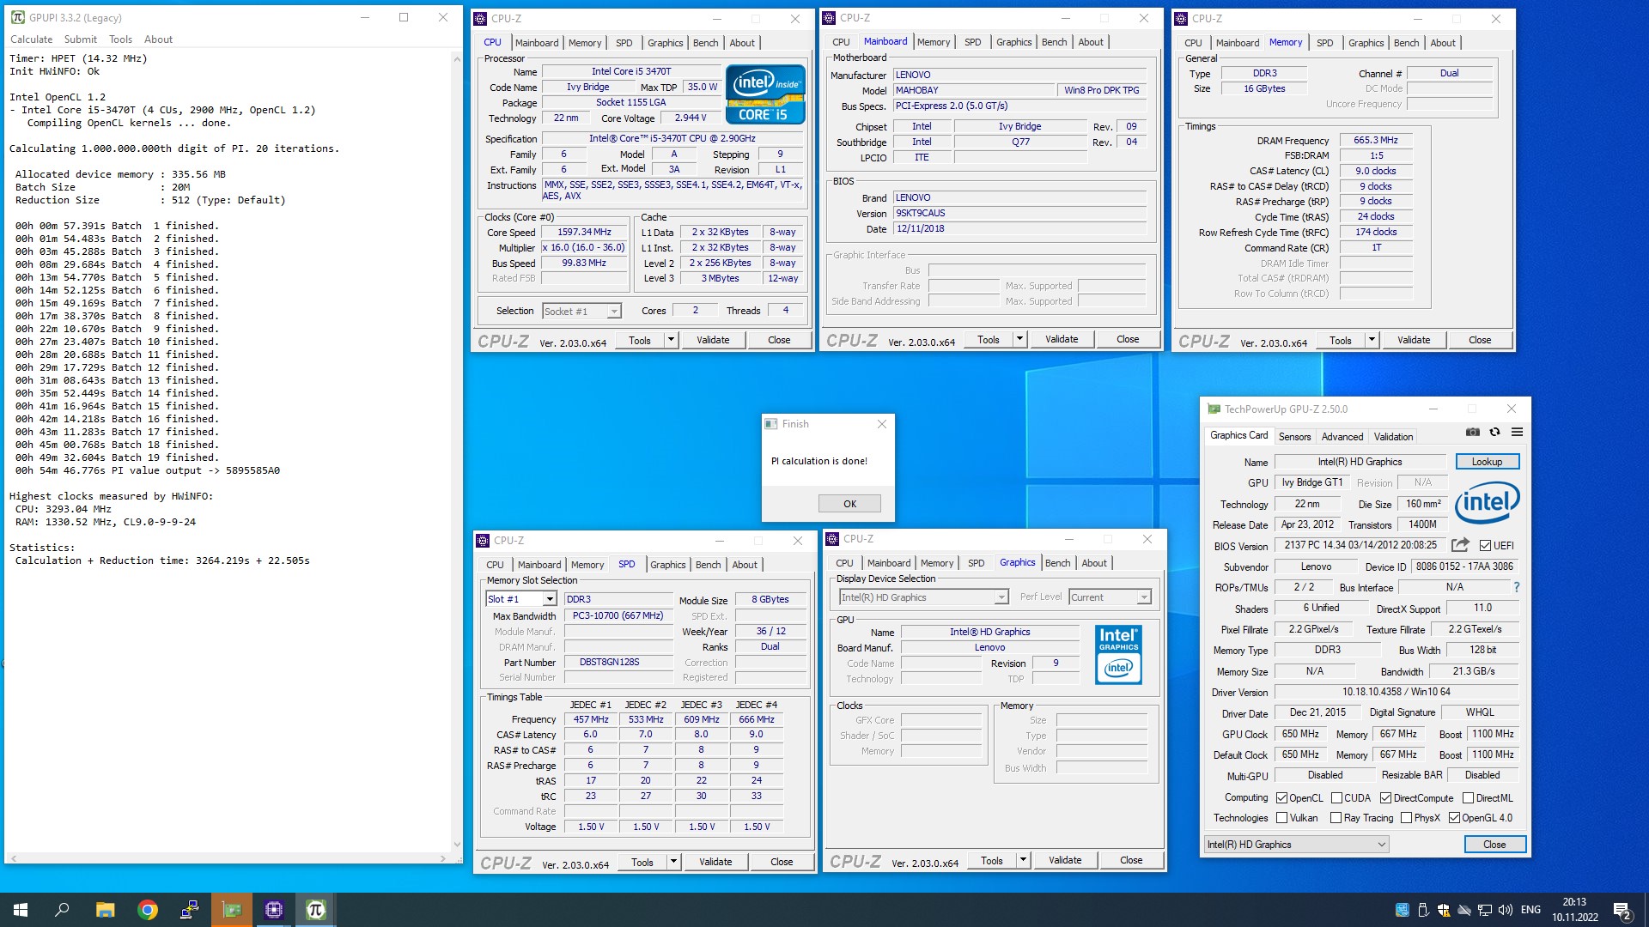Take a GPU-Z screenshot with the camera icon
The height and width of the screenshot is (927, 1649).
coord(1472,432)
